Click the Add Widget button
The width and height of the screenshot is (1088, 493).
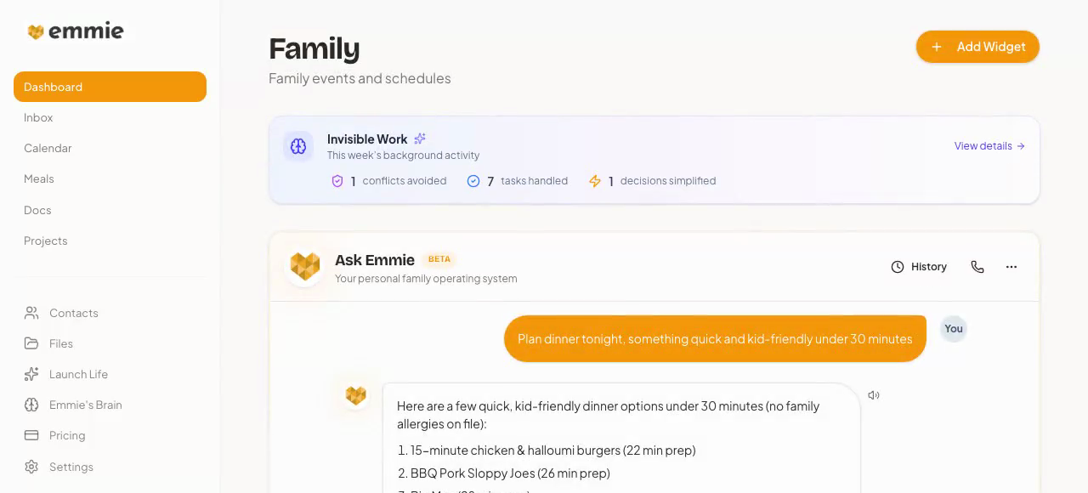(x=977, y=47)
